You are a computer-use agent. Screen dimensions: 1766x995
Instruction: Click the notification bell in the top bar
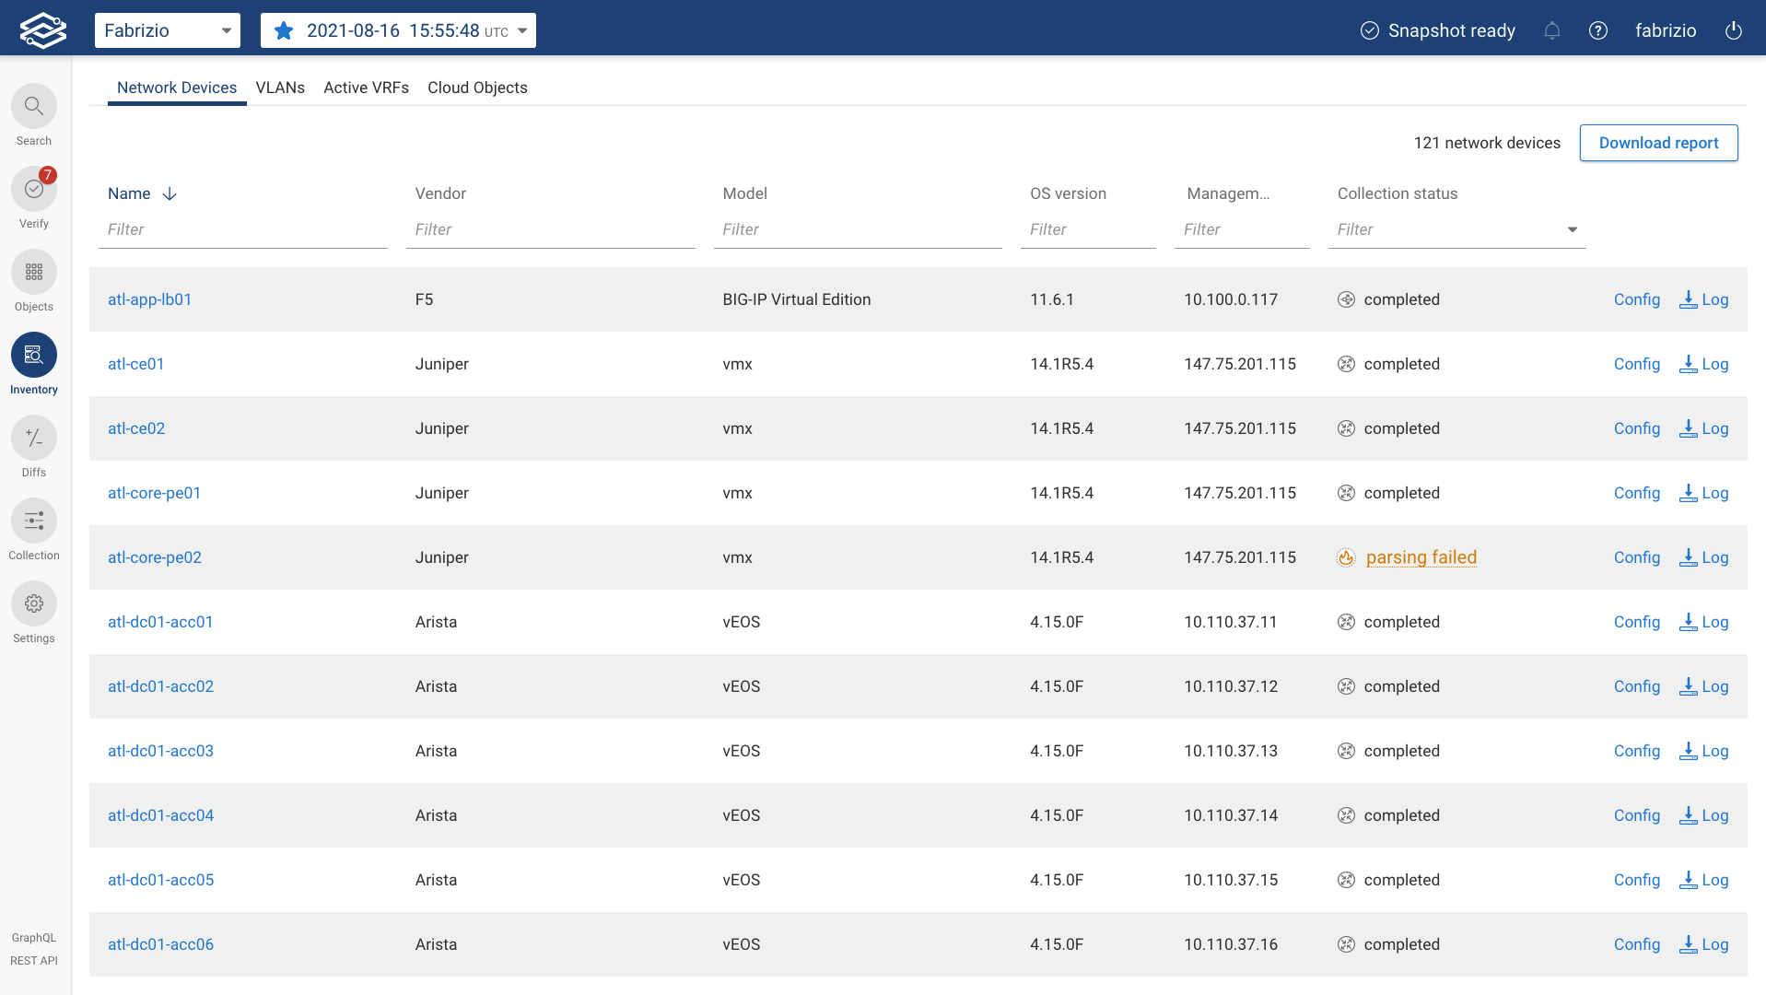point(1552,30)
